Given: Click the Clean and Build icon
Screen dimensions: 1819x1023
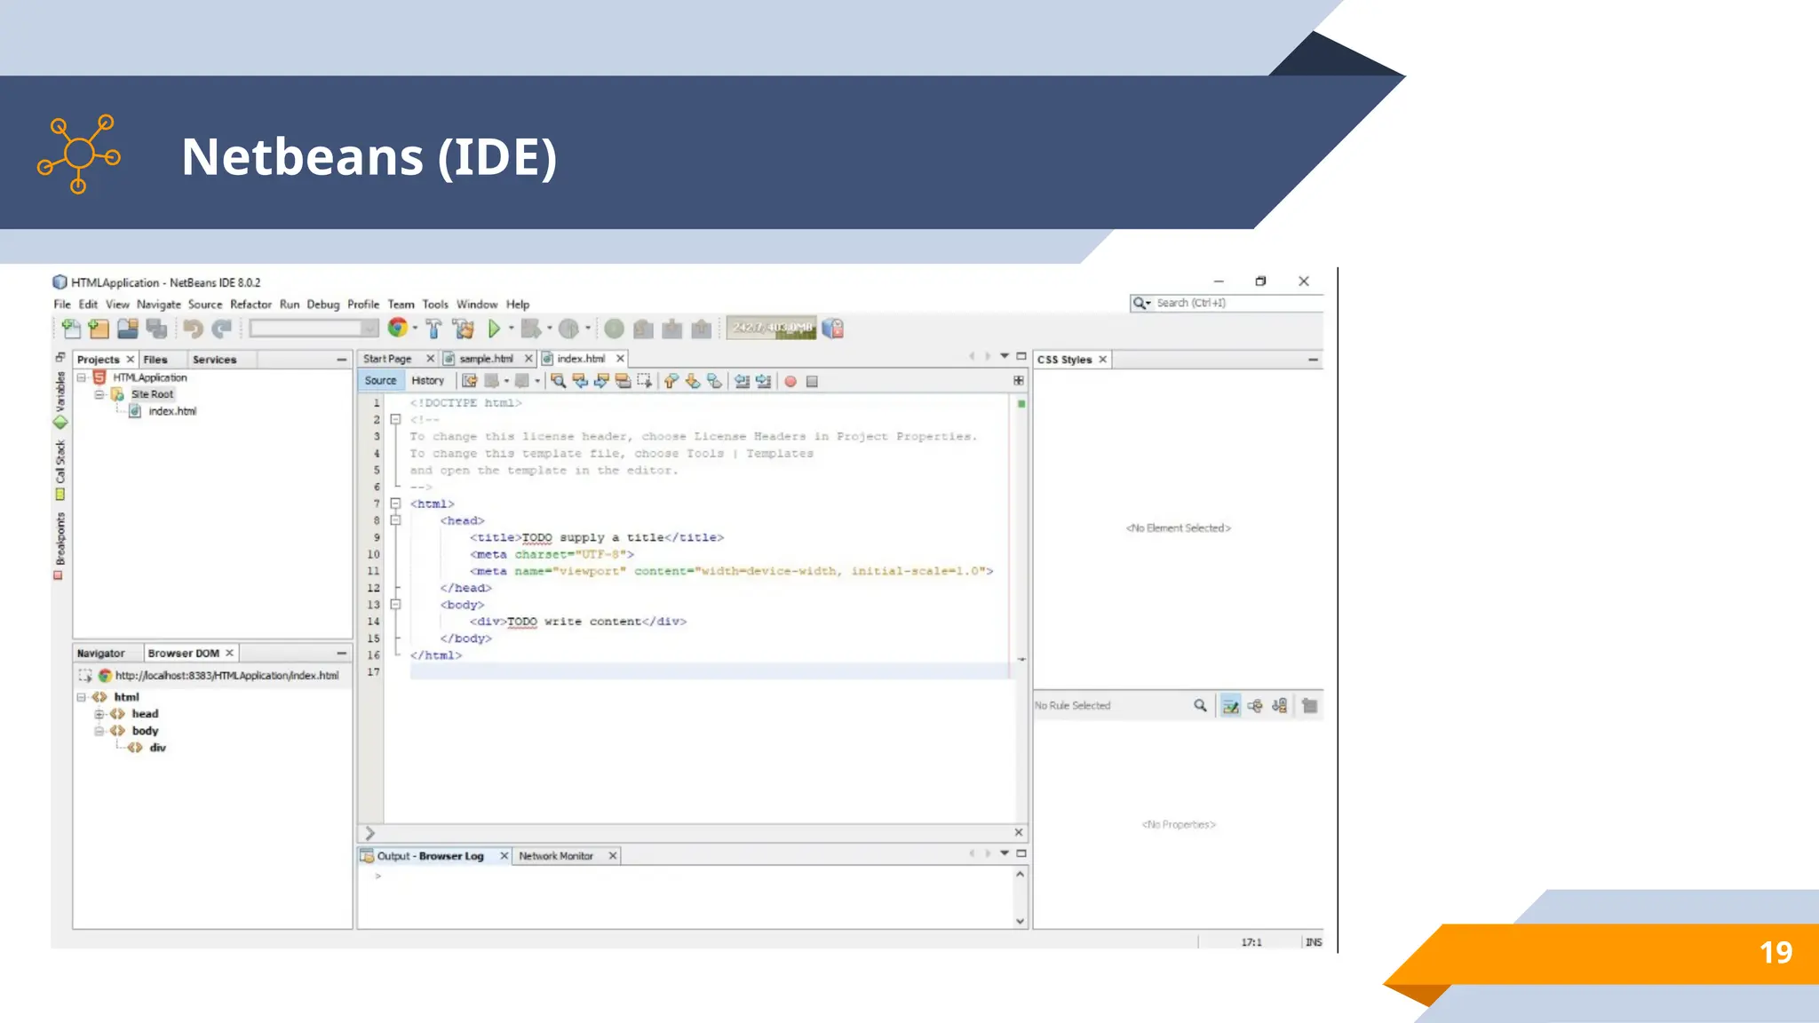Looking at the screenshot, I should point(463,329).
